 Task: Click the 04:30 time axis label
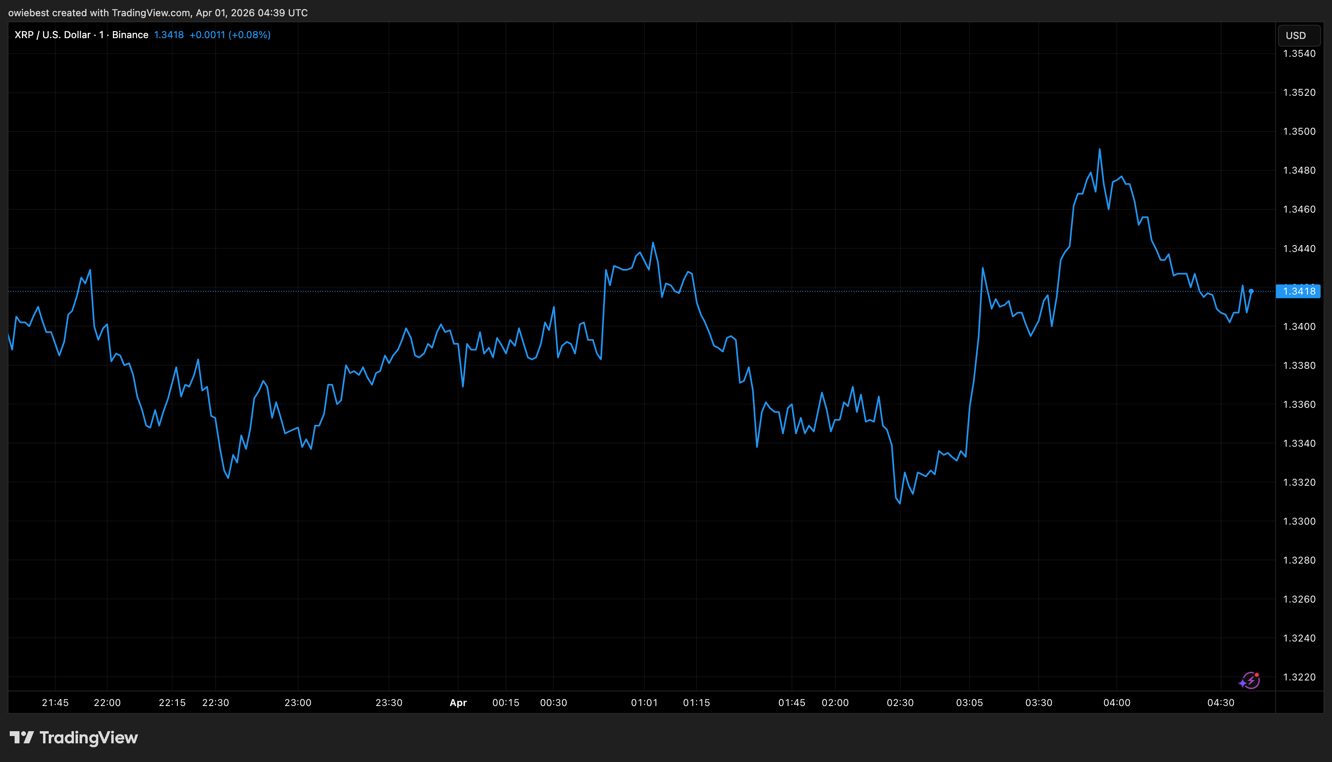[1220, 703]
